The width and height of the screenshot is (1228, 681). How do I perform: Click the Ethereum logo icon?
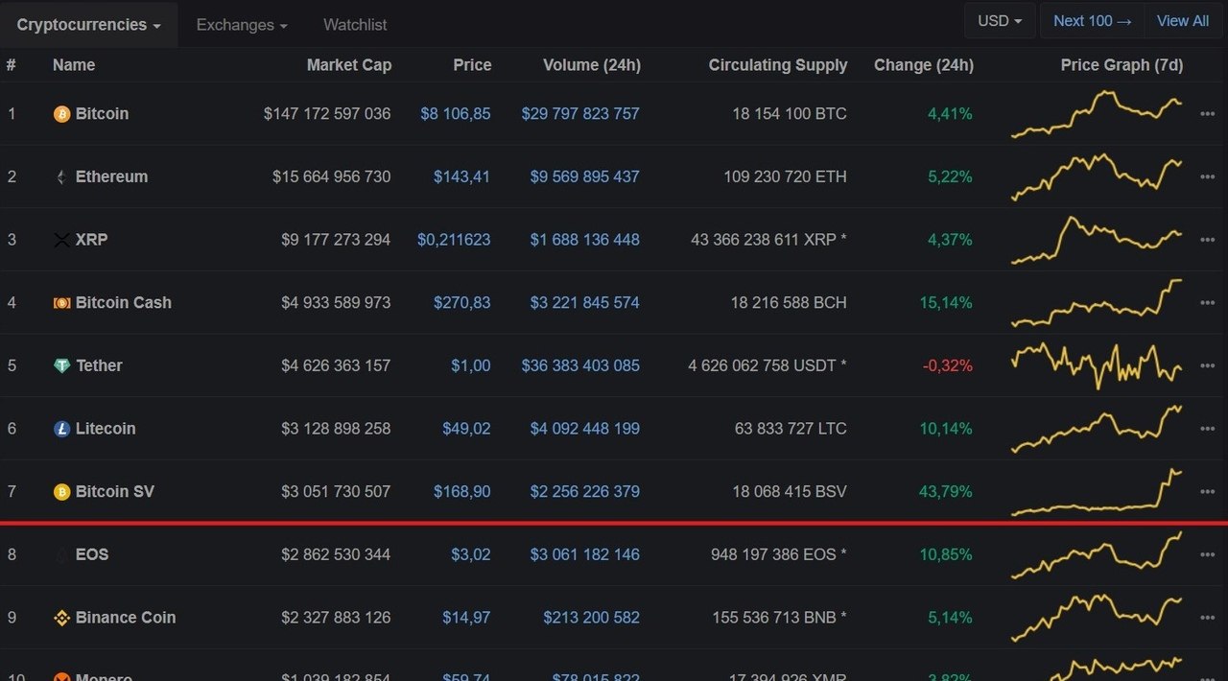click(61, 177)
